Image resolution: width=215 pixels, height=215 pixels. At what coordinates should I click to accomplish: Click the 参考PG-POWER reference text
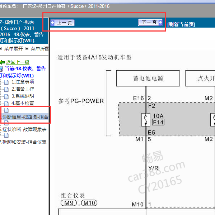[x=81, y=101]
